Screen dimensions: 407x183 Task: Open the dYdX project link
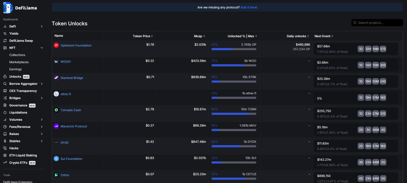click(x=65, y=143)
